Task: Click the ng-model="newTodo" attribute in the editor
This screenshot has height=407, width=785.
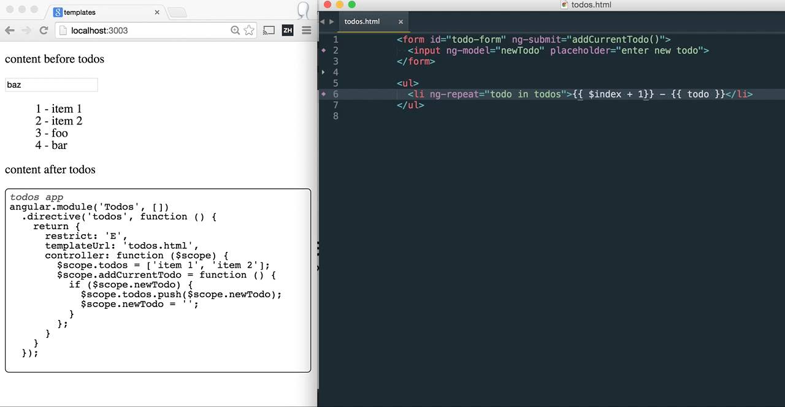Action: pos(495,50)
